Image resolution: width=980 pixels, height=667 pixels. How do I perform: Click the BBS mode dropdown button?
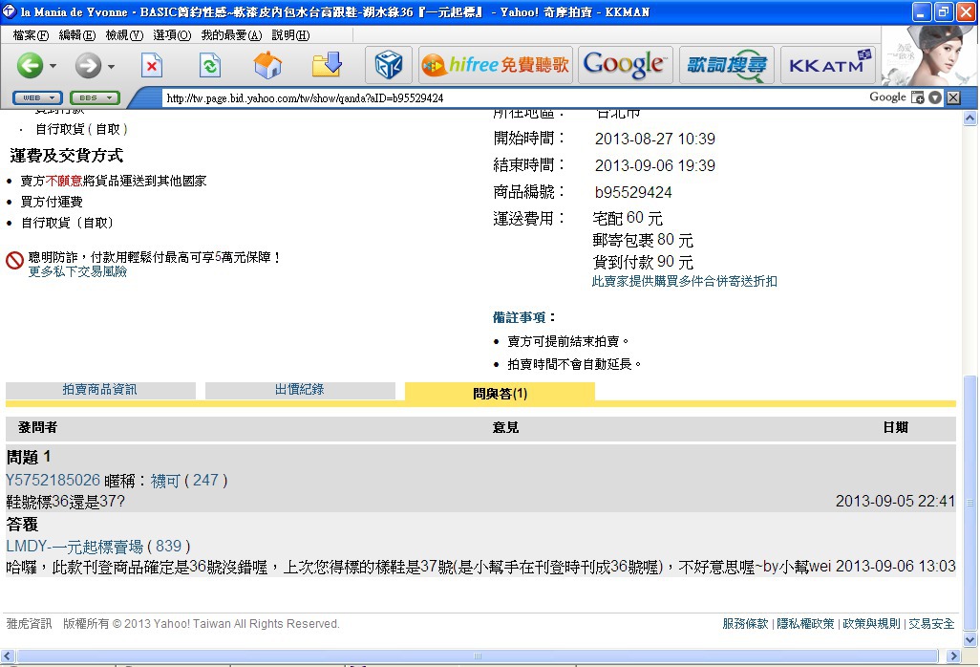tap(95, 98)
